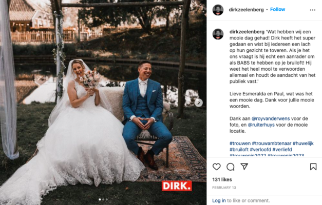Viewport: 322px width, 205px height.
Task: Share post via paper plane icon
Action: (x=244, y=167)
